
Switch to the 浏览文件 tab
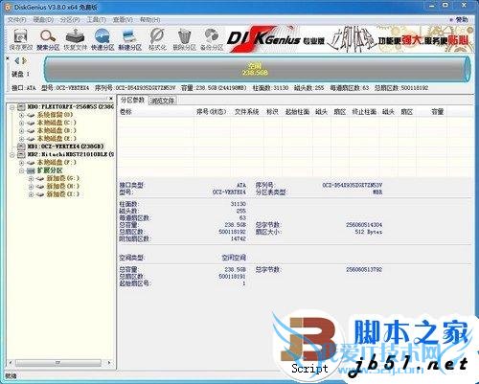163,101
